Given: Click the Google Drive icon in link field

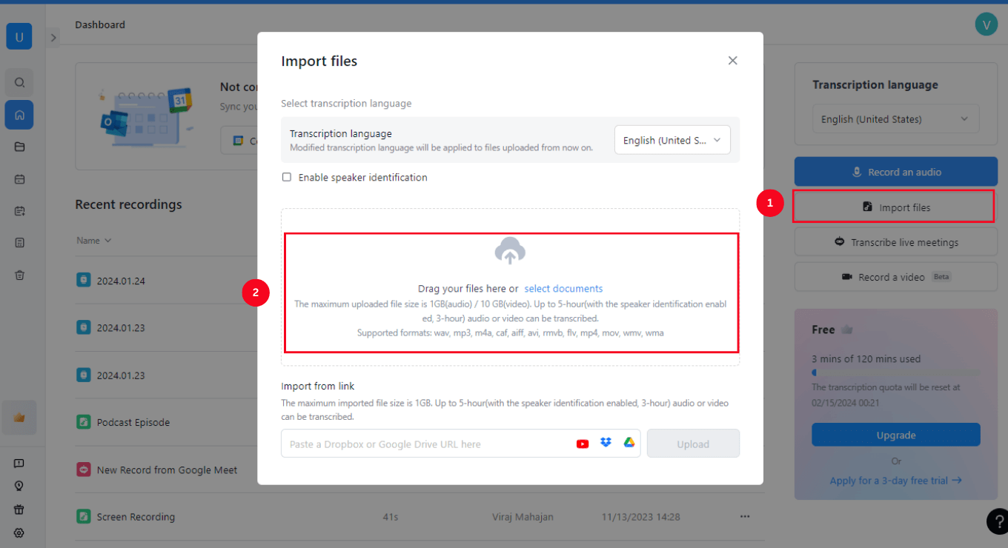Looking at the screenshot, I should pyautogui.click(x=629, y=443).
